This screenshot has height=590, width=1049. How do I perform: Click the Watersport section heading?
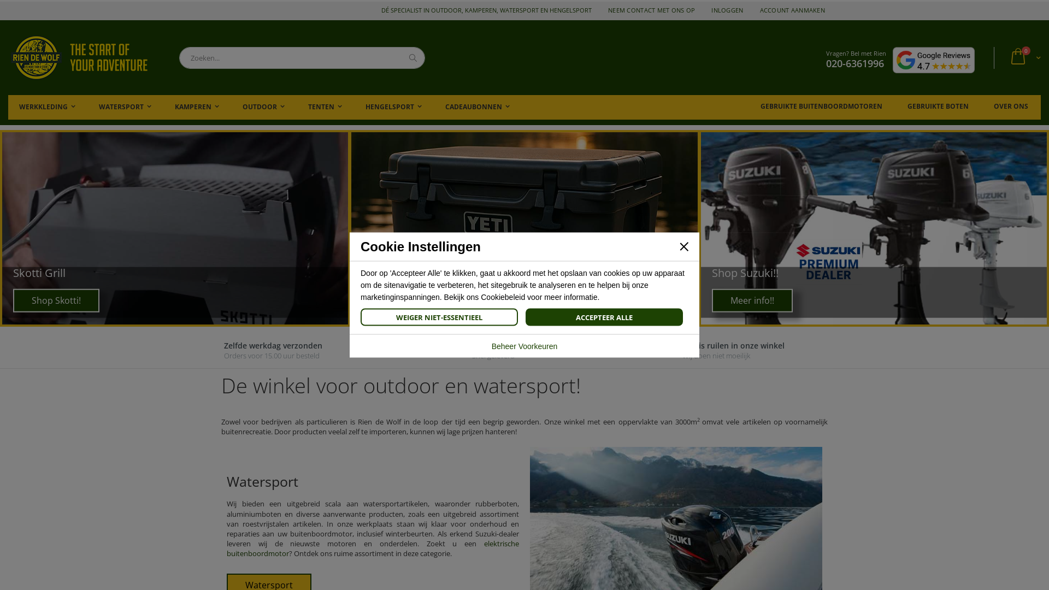point(262,482)
